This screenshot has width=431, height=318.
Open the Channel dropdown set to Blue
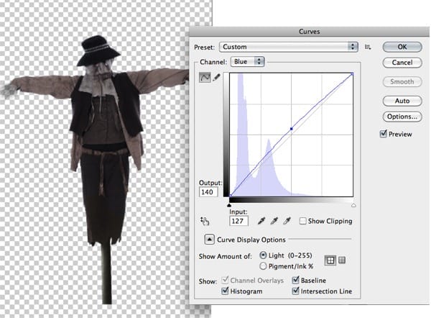pyautogui.click(x=248, y=62)
